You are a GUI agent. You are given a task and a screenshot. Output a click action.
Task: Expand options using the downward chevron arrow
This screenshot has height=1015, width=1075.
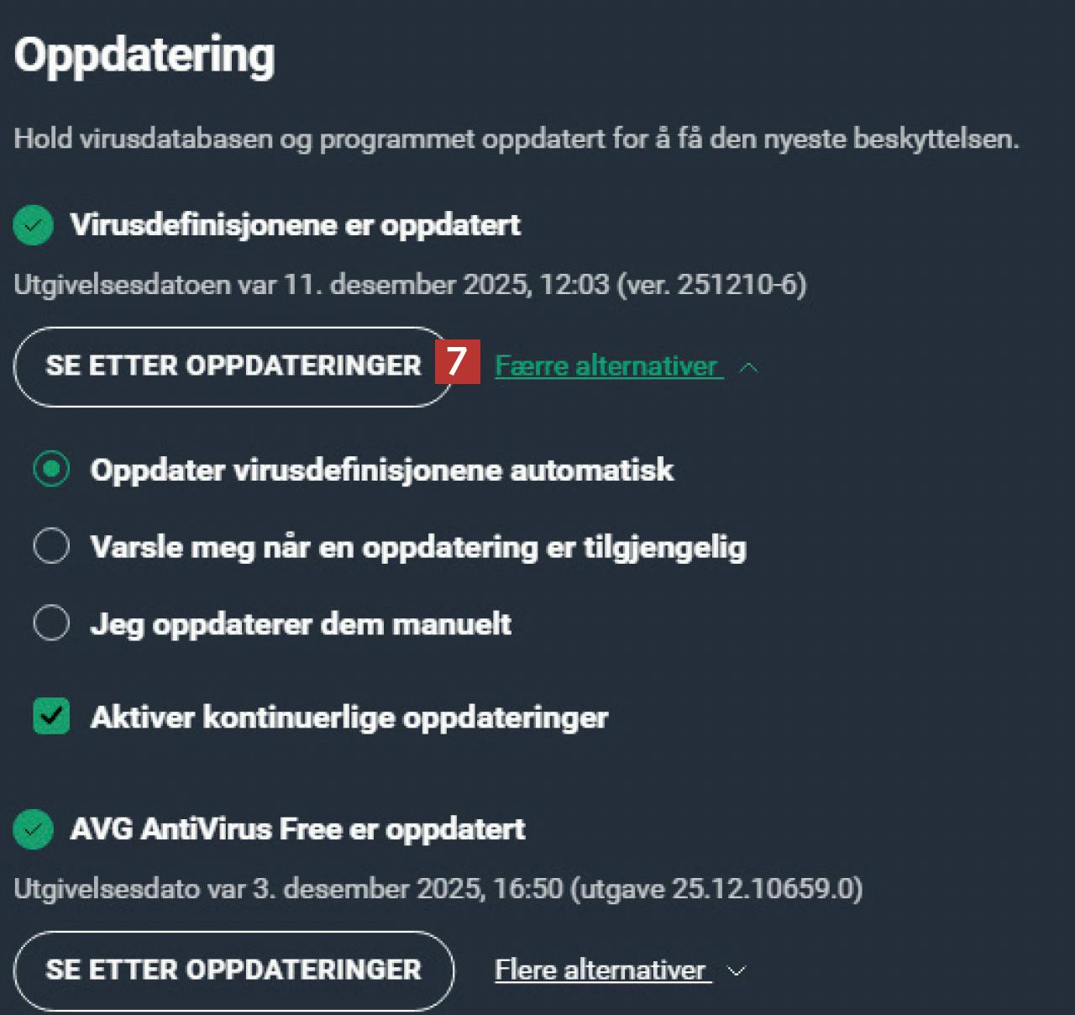click(x=737, y=971)
